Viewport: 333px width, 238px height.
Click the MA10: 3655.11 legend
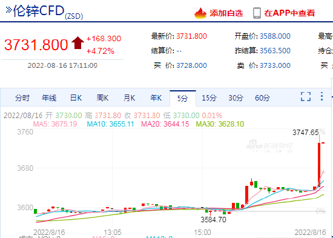(x=110, y=124)
